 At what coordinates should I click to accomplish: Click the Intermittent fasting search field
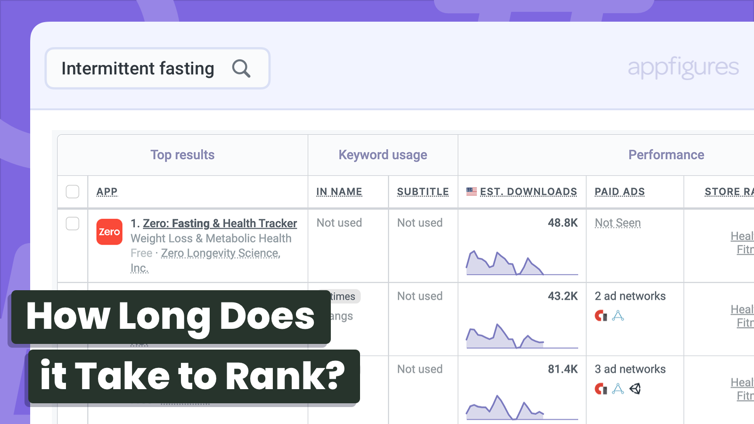point(157,68)
